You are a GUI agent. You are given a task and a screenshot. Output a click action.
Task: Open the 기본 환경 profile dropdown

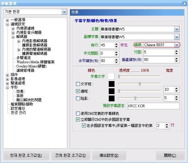point(64,12)
